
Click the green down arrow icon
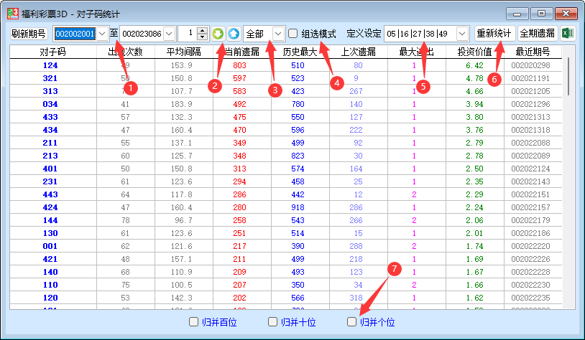pos(218,34)
